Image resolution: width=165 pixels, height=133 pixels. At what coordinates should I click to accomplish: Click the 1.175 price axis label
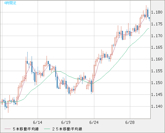(157, 24)
